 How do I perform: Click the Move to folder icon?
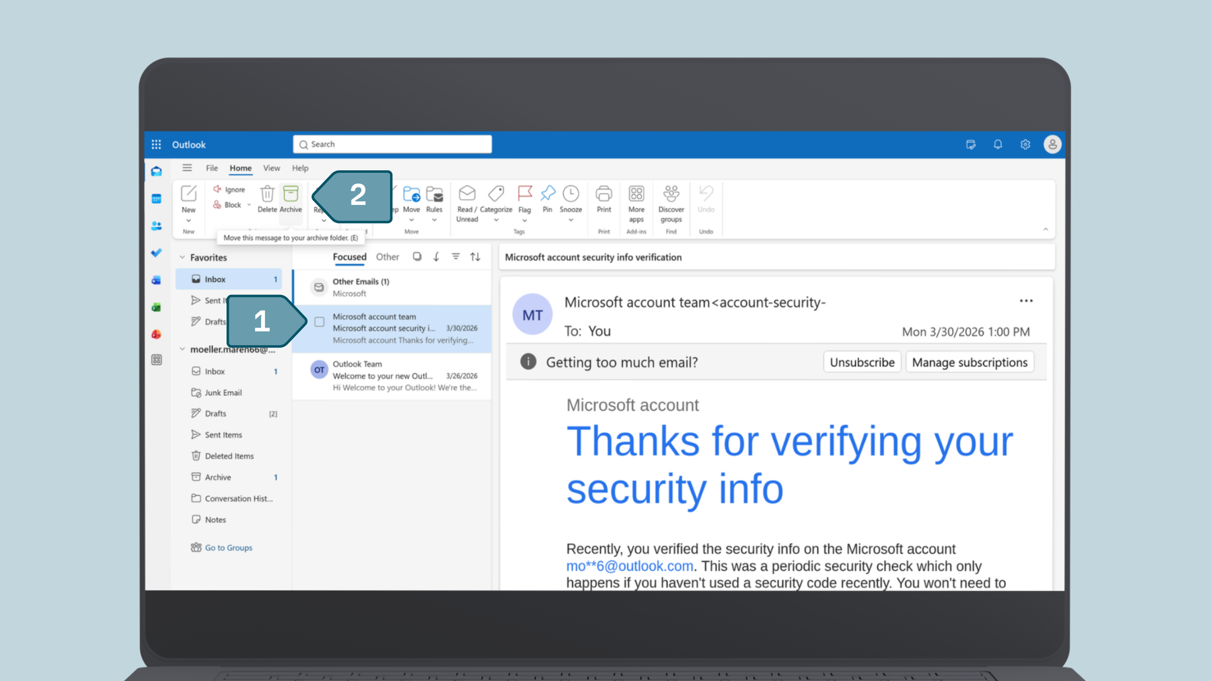pos(412,194)
